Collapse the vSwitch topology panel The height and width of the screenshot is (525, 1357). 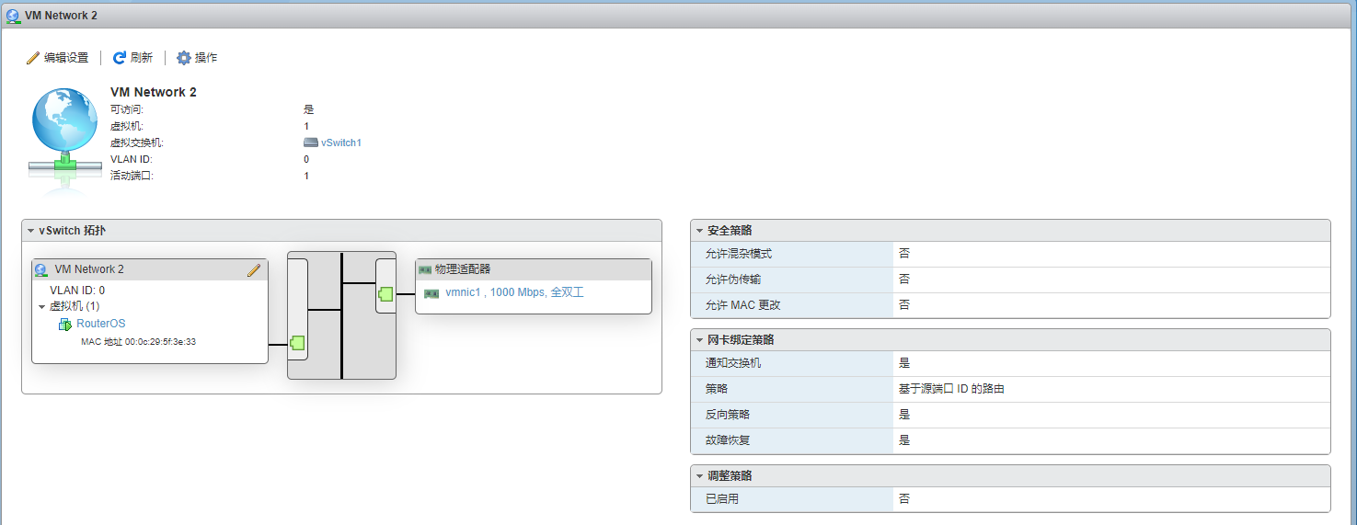click(x=30, y=231)
